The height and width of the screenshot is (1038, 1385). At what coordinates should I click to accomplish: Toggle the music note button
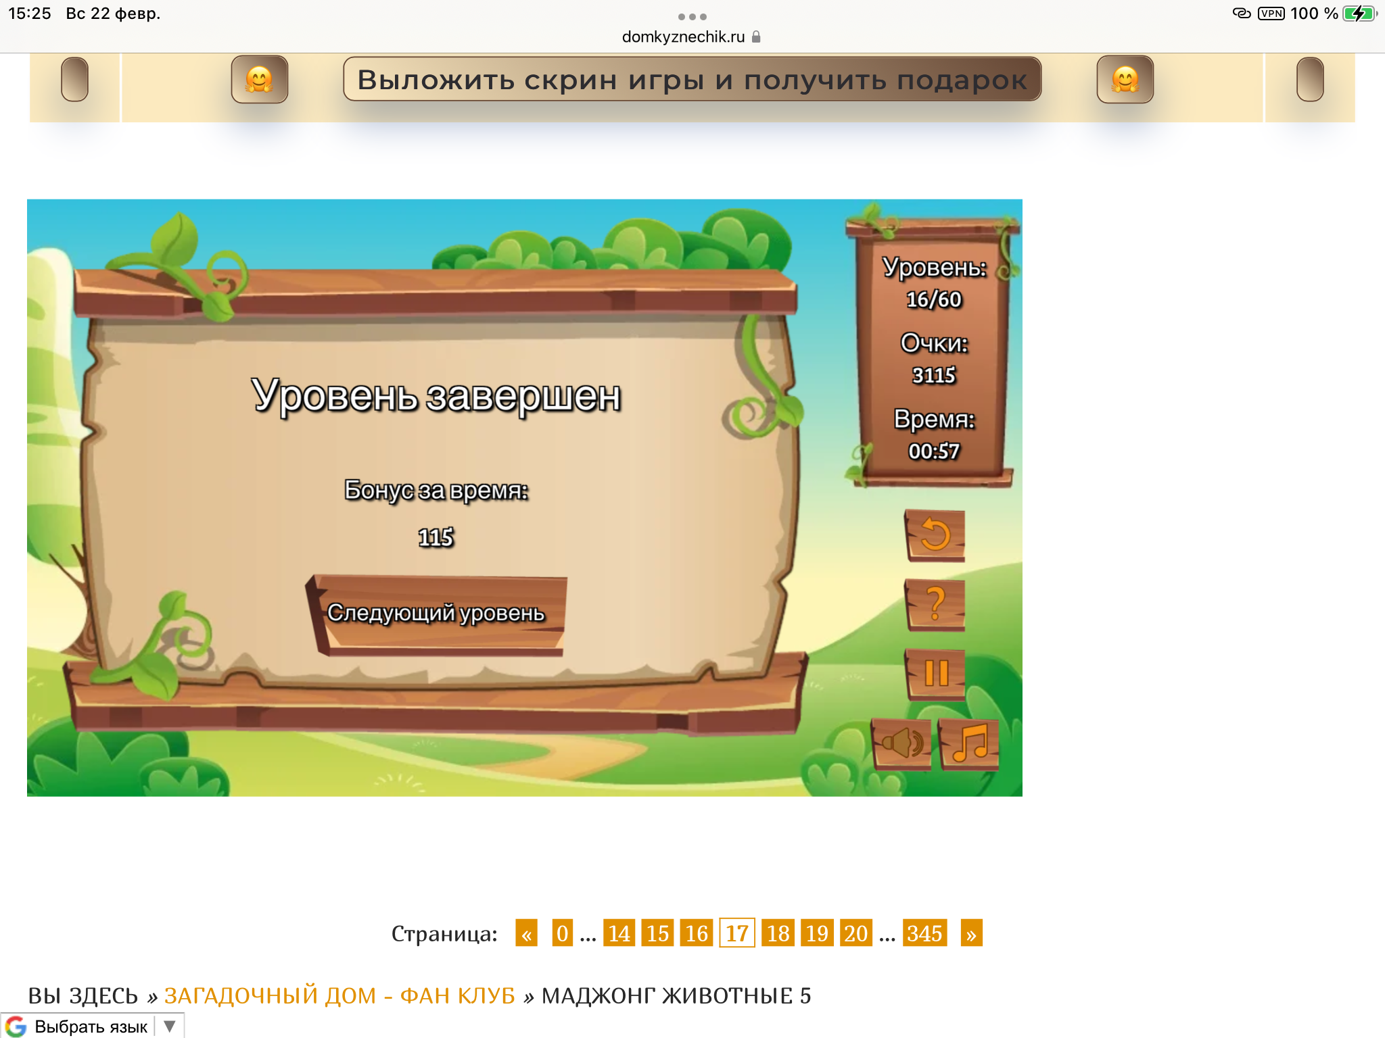click(x=970, y=744)
